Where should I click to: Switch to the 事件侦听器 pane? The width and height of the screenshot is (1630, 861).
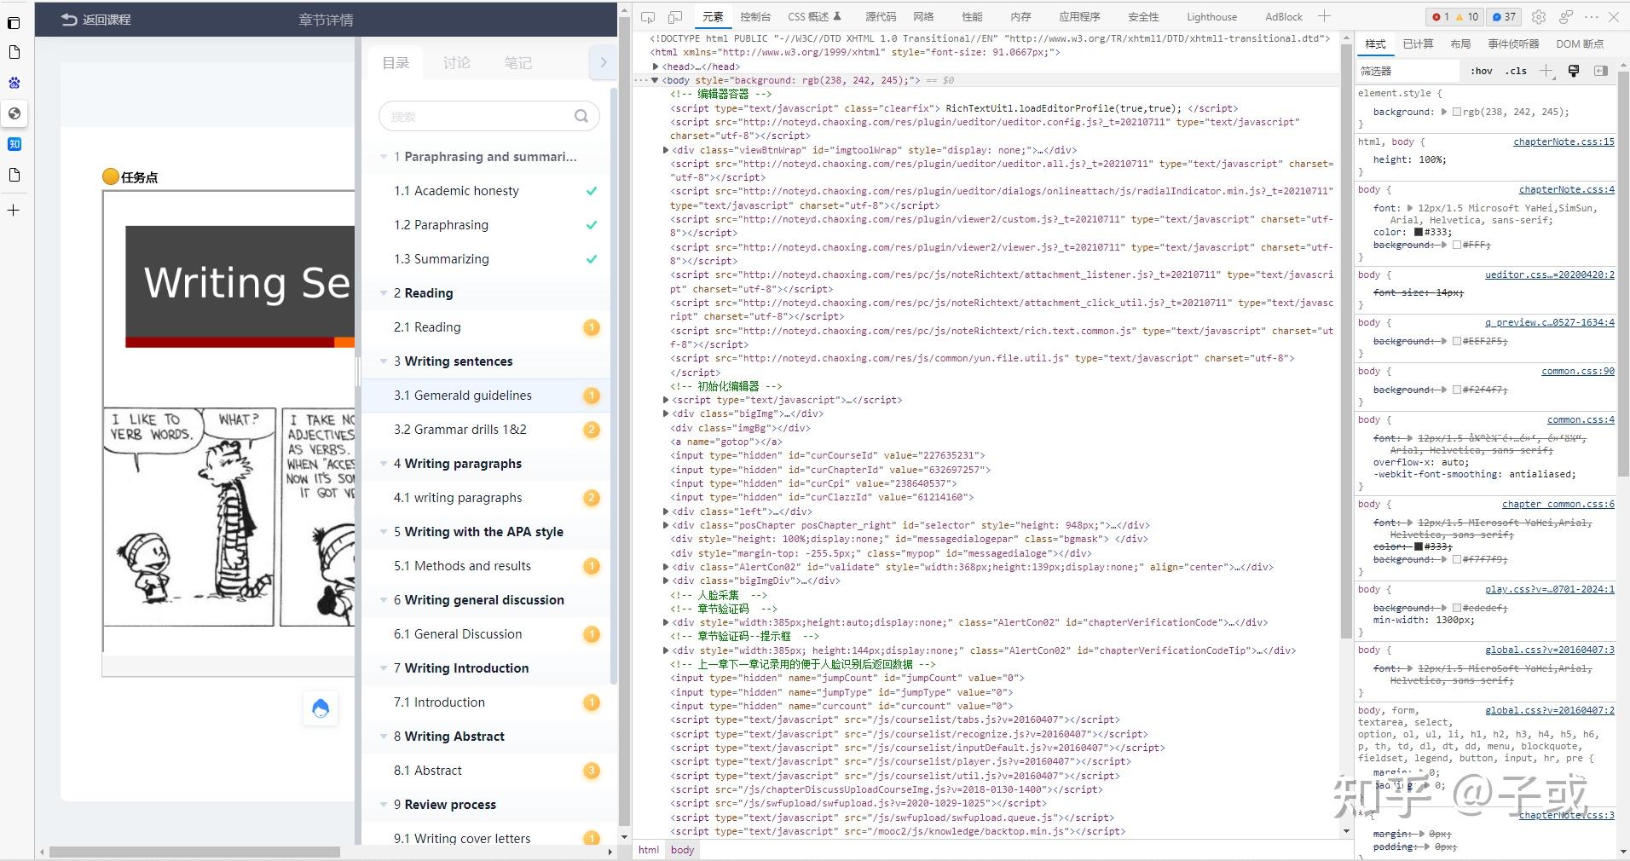[x=1513, y=44]
